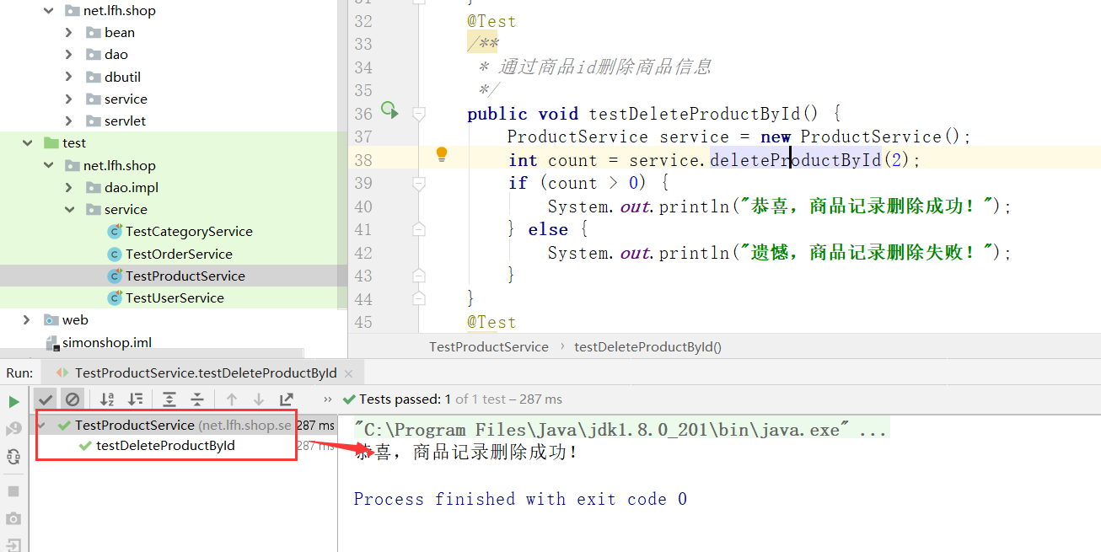Click the TestOrderService class icon
Viewport: 1101px width, 552px height.
[x=115, y=254]
